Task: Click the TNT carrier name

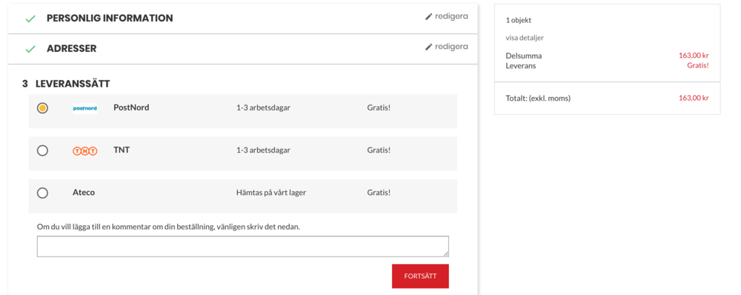Action: (122, 150)
